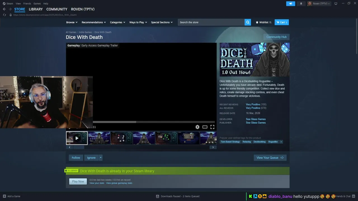Click the Deckbuilding tag
Image resolution: width=358 pixels, height=201 pixels.
(260, 142)
